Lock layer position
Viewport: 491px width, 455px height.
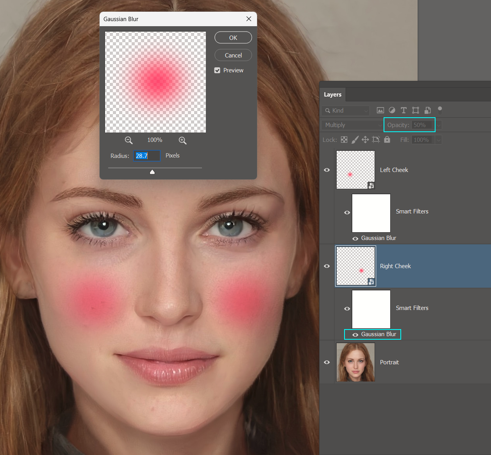365,140
